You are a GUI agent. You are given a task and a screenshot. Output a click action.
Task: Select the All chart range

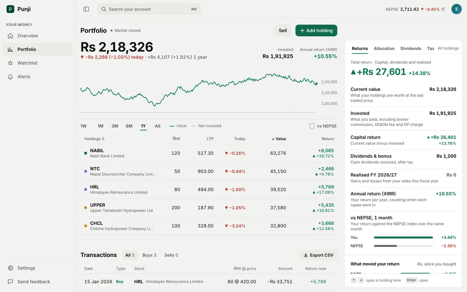tap(158, 126)
